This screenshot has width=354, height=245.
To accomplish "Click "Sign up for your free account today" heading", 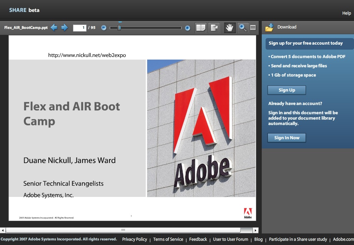I will click(306, 43).
